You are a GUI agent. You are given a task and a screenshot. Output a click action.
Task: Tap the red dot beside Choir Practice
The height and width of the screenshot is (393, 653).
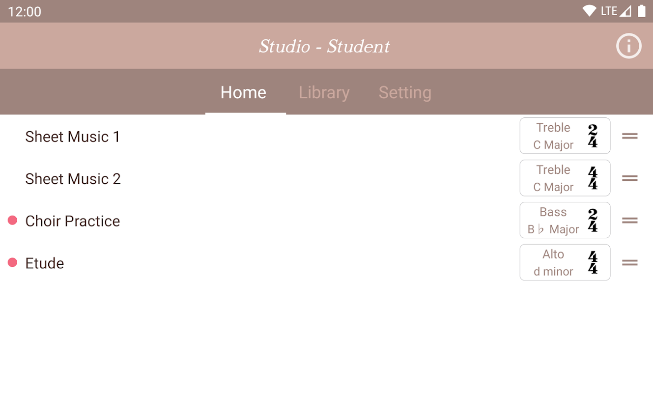(x=13, y=221)
